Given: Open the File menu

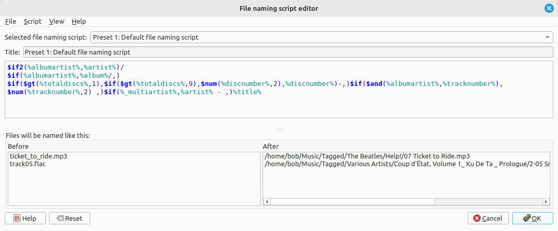Looking at the screenshot, I should 11,21.
